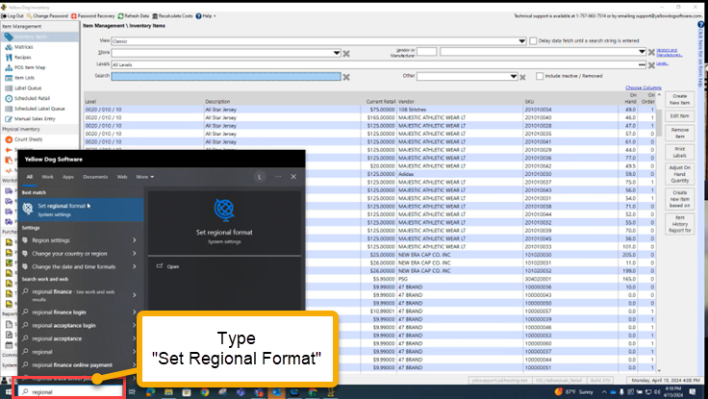
Task: Click the Edit Item button
Action: [679, 116]
